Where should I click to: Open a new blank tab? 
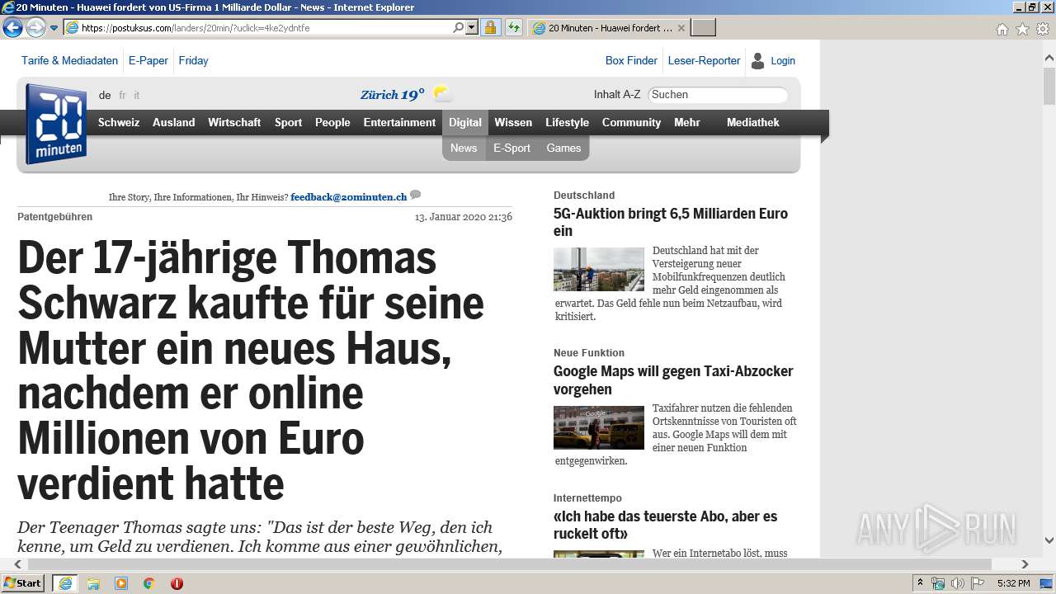[703, 28]
